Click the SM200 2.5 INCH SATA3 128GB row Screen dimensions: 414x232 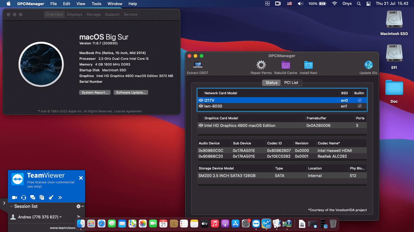(x=282, y=176)
